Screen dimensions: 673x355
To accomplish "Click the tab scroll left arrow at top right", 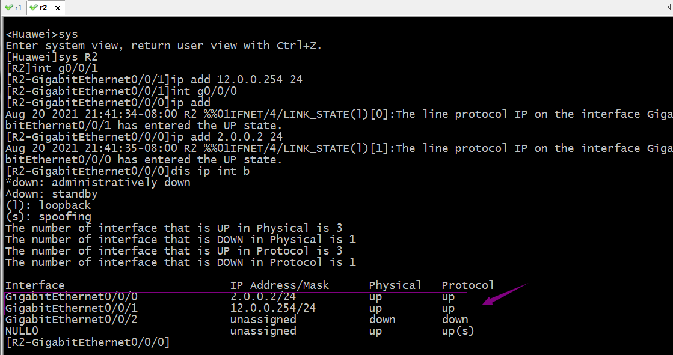I will [x=669, y=7].
